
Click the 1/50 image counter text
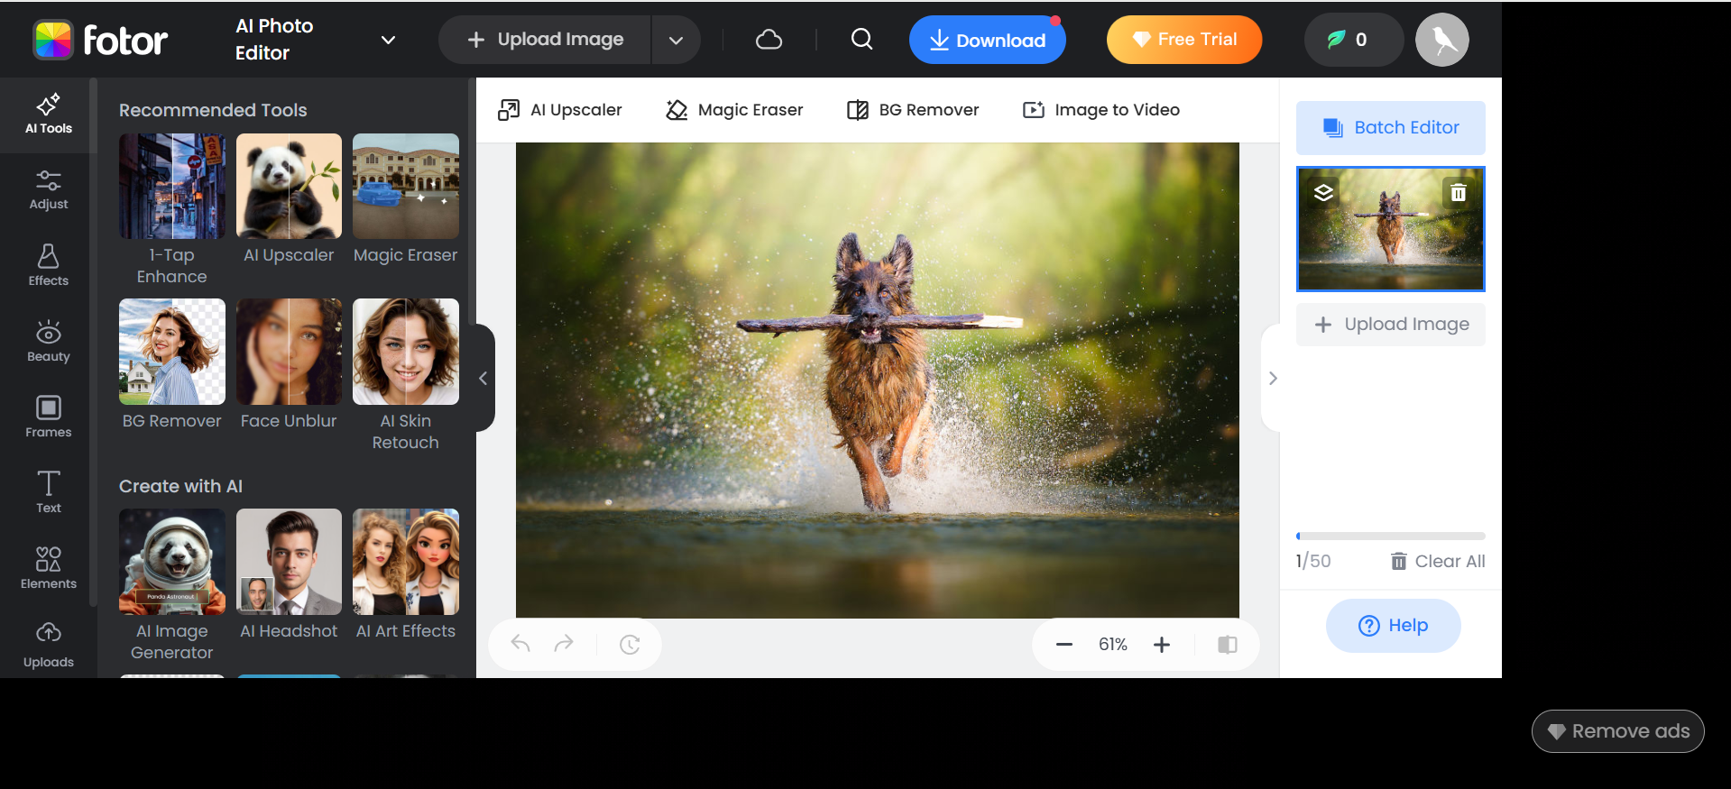coord(1312,561)
